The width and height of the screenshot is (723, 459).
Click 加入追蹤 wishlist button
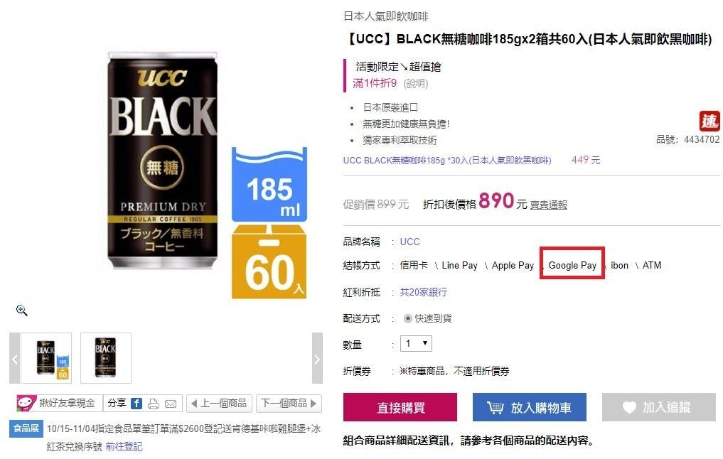[x=659, y=407]
